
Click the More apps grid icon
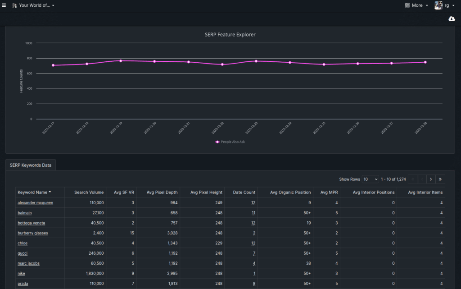tap(407, 5)
